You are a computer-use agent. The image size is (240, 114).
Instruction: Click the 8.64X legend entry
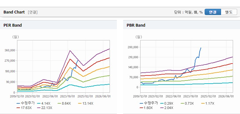[64, 104]
